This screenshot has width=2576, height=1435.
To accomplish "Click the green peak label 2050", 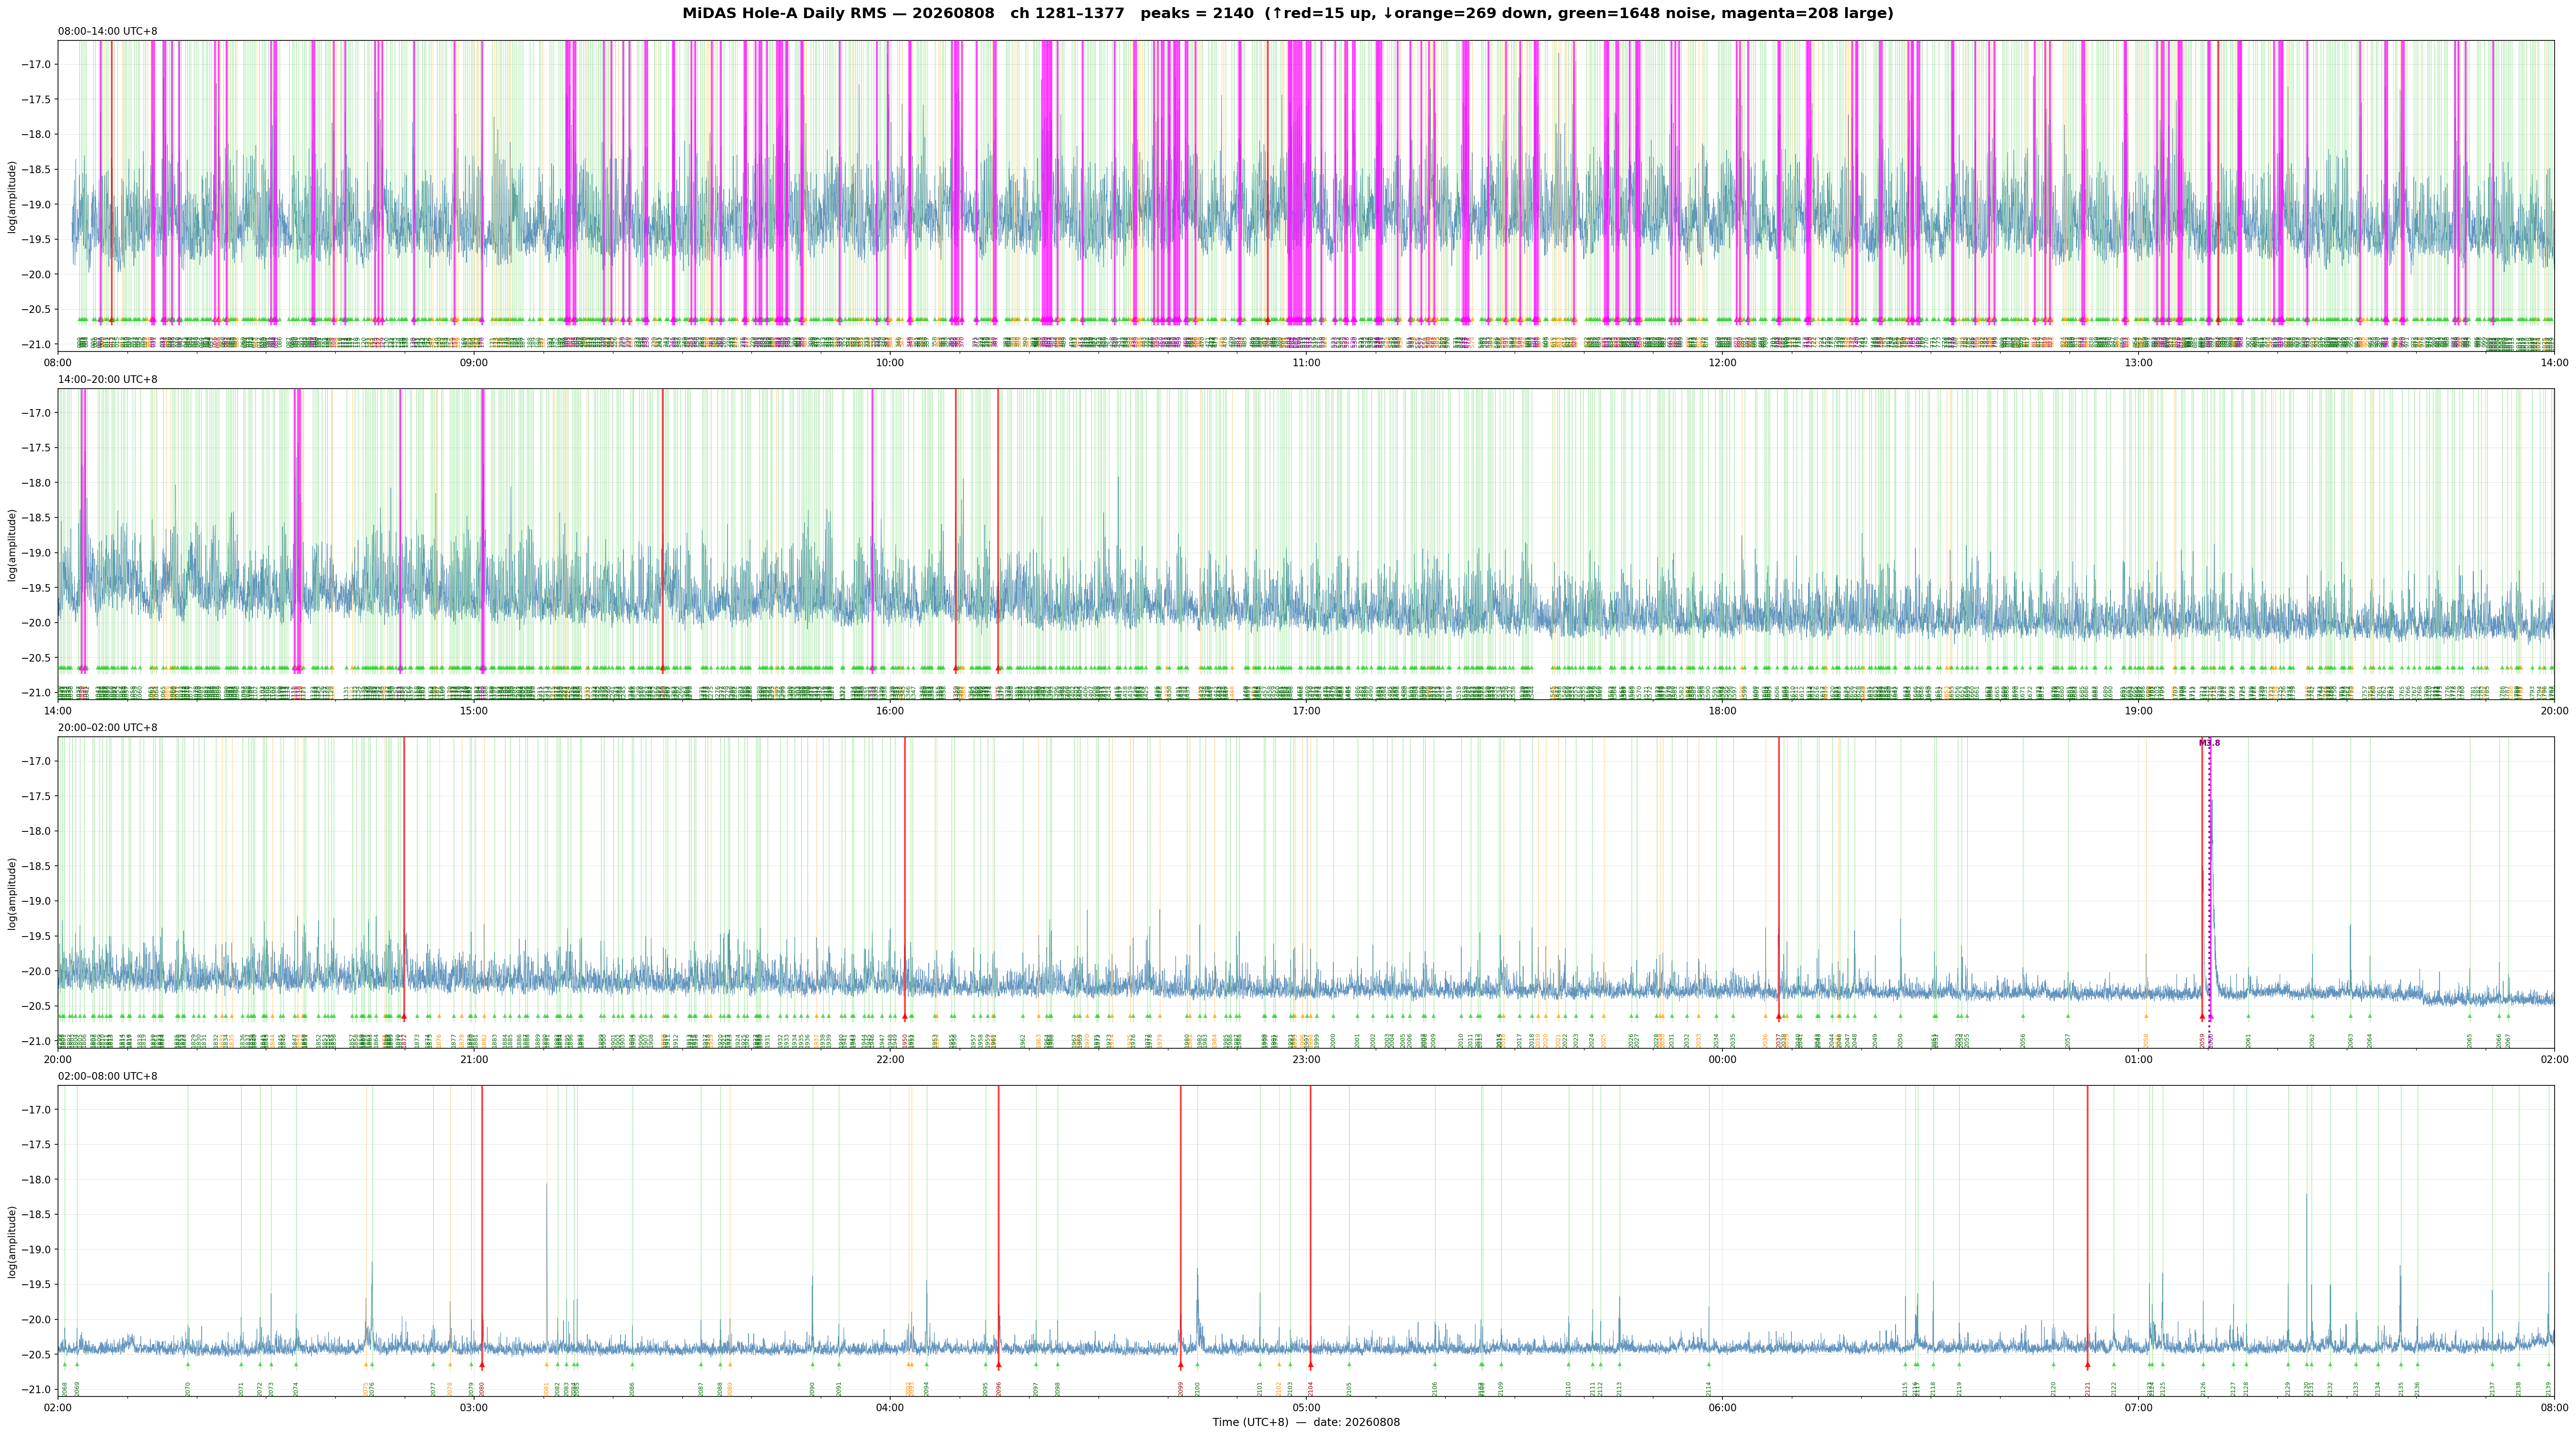I will click(1901, 1041).
